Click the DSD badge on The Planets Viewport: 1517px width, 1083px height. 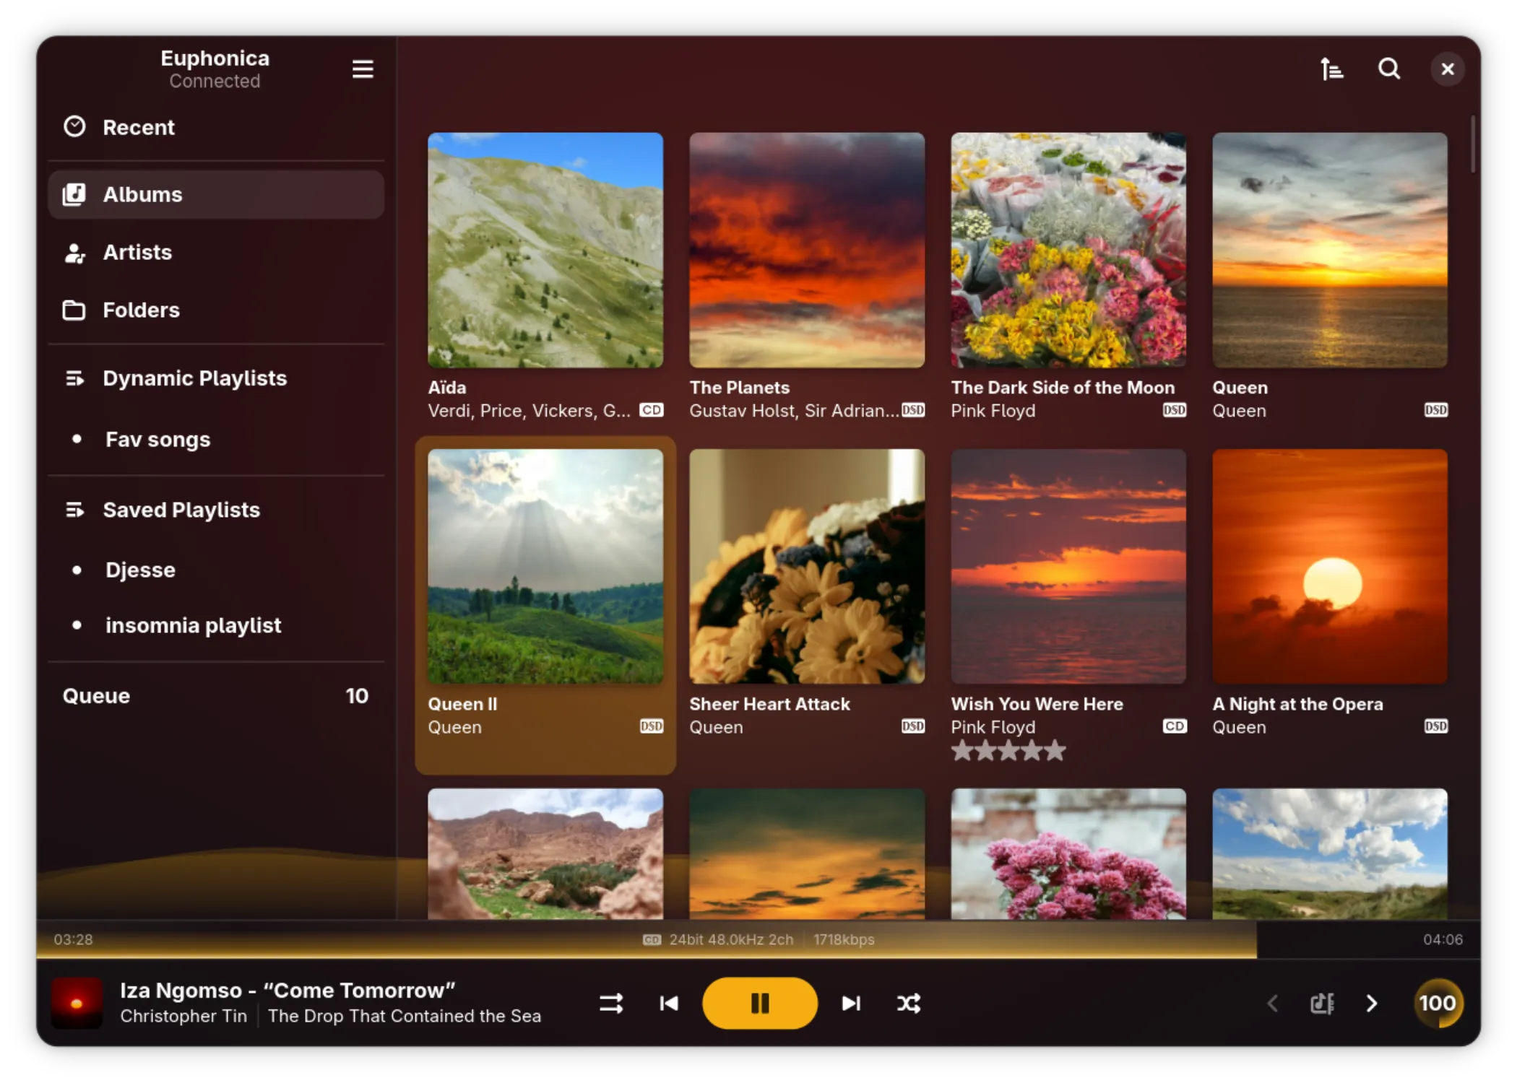[913, 410]
